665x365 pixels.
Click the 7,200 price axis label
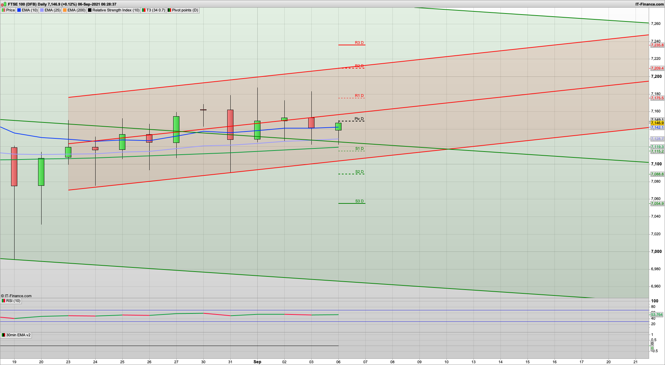pos(656,76)
